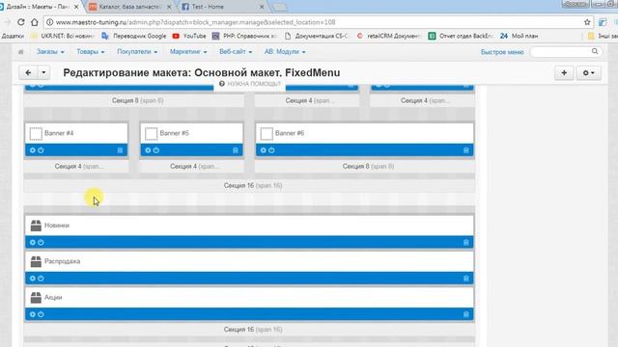Toggle power icon of Распродажа block
This screenshot has width=618, height=347.
[x=41, y=279]
